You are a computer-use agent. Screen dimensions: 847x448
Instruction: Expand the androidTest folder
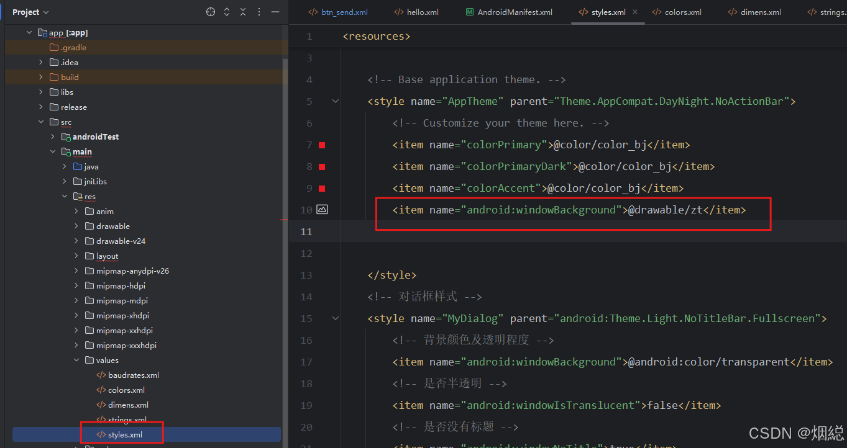(53, 137)
